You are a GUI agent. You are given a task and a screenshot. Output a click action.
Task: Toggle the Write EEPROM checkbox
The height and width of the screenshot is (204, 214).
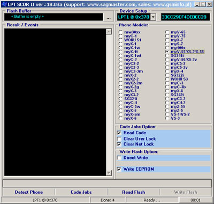[x=119, y=169]
